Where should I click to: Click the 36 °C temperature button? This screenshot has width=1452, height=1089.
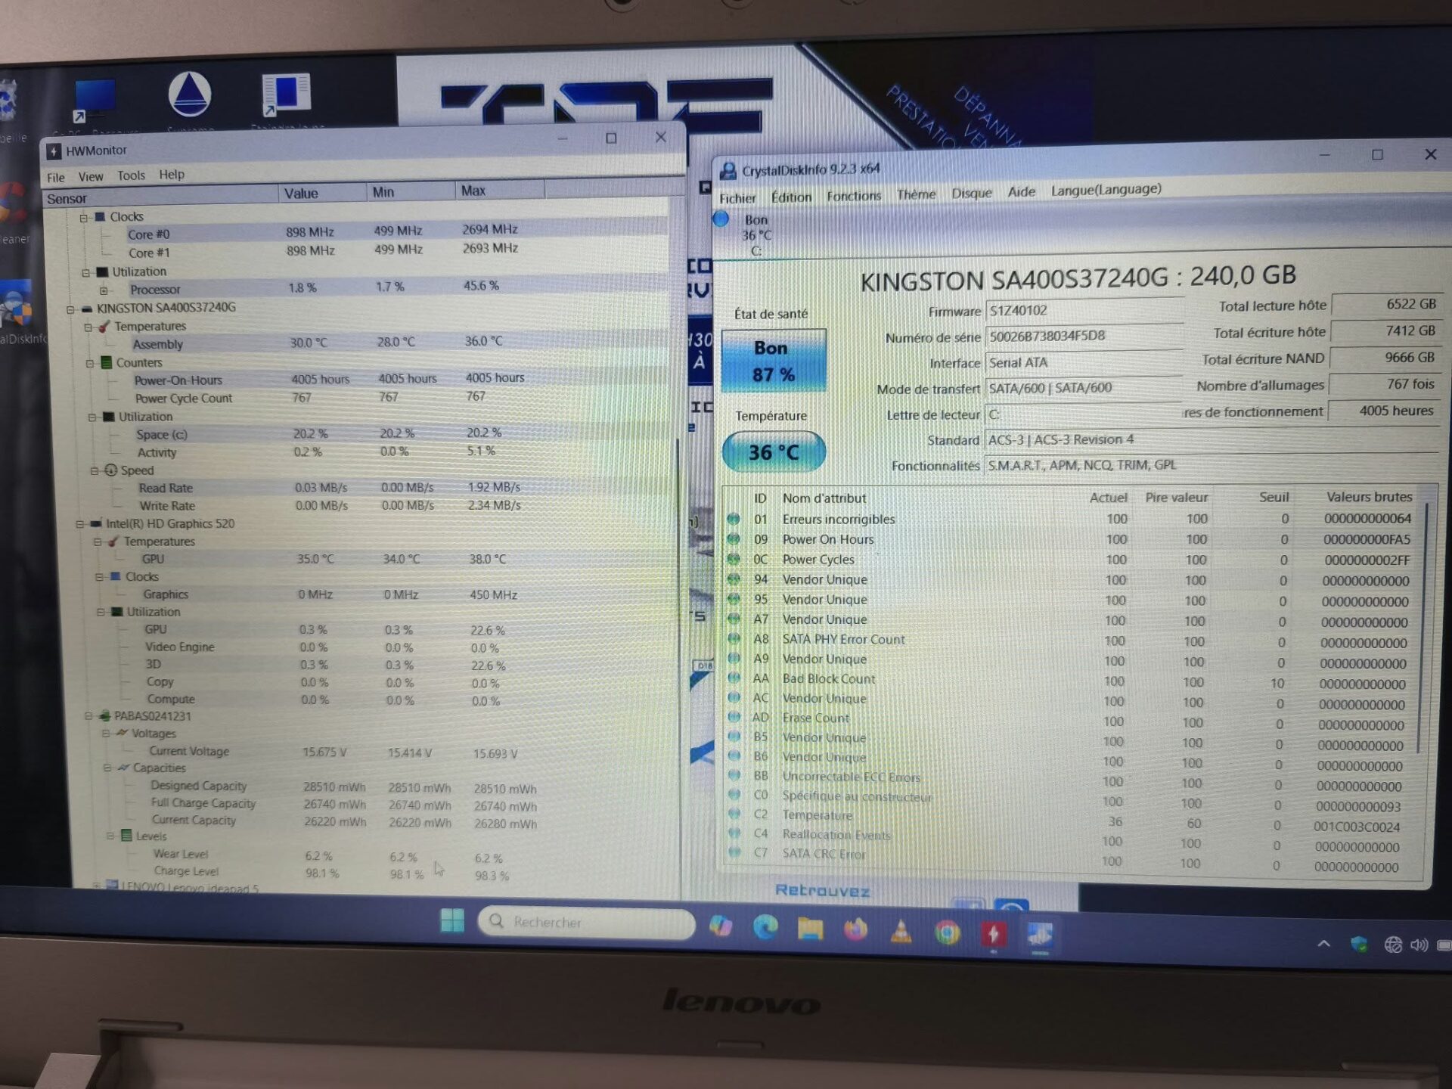pyautogui.click(x=774, y=452)
